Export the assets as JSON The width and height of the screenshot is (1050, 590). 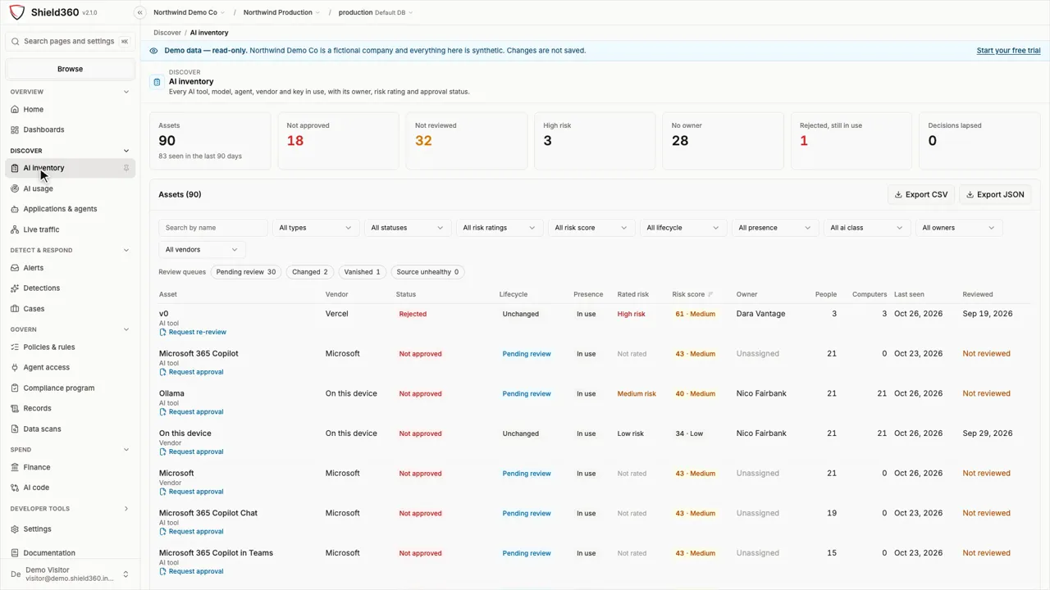pyautogui.click(x=995, y=195)
